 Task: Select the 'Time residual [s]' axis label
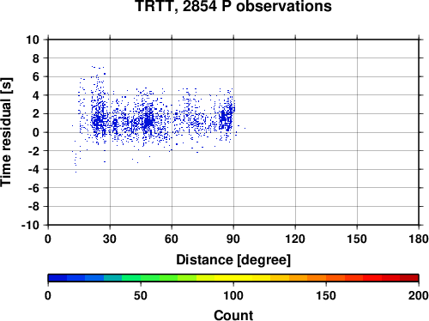pos(6,132)
